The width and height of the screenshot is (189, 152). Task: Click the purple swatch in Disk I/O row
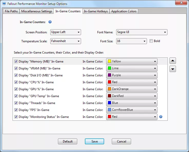pyautogui.click(x=109, y=75)
